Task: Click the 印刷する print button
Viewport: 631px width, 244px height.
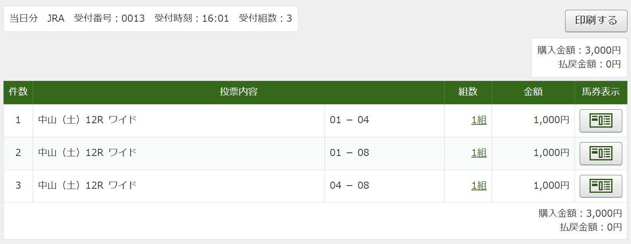Action: [595, 21]
